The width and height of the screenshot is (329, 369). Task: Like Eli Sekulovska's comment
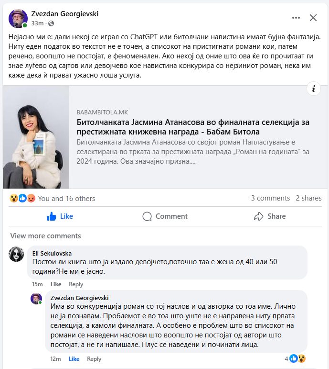56,284
